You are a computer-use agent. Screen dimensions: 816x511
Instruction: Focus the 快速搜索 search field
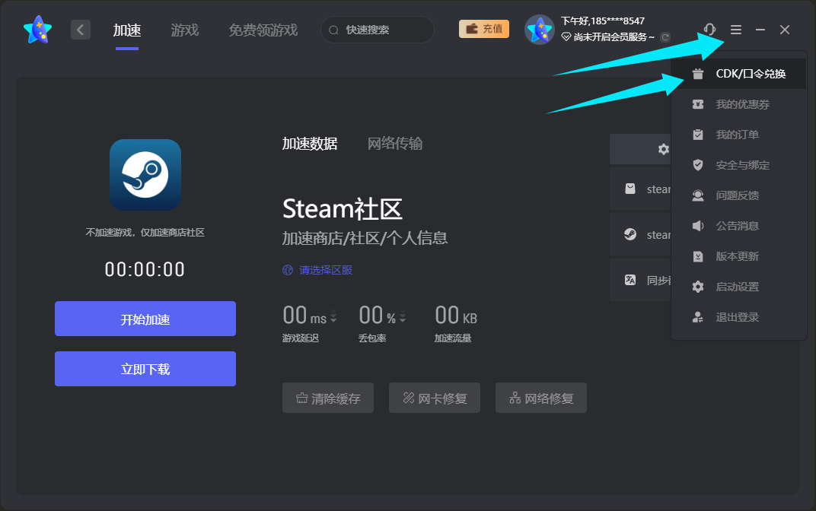[378, 30]
